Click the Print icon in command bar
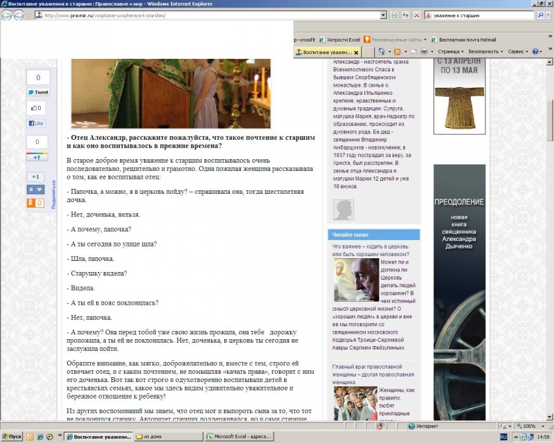 (424, 52)
